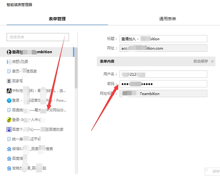Select the Teambition invitation form entry
The height and width of the screenshot is (177, 220).
pos(37,52)
